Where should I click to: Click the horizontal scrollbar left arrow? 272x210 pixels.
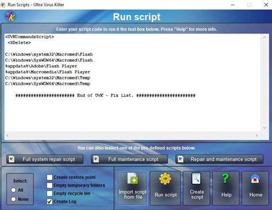pyautogui.click(x=7, y=135)
